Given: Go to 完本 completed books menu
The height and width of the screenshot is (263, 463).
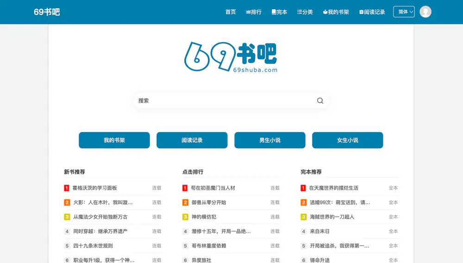Looking at the screenshot, I should tap(279, 12).
